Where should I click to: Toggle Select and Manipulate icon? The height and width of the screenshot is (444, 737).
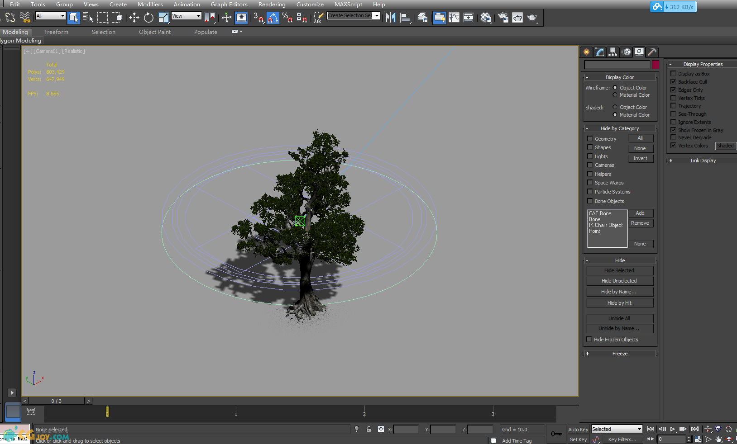tap(226, 18)
